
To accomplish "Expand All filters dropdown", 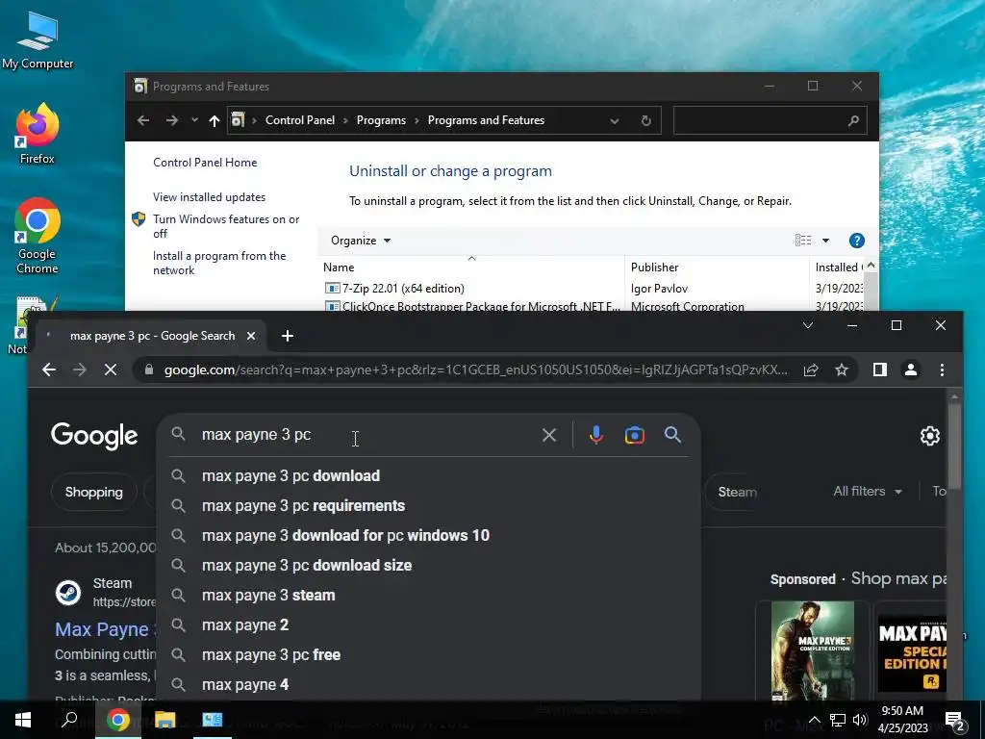I will point(868,491).
